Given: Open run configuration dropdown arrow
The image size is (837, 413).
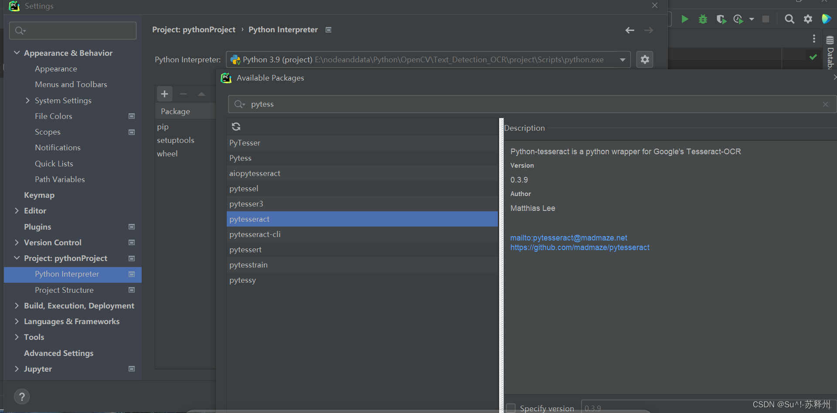Looking at the screenshot, I should click(x=752, y=19).
